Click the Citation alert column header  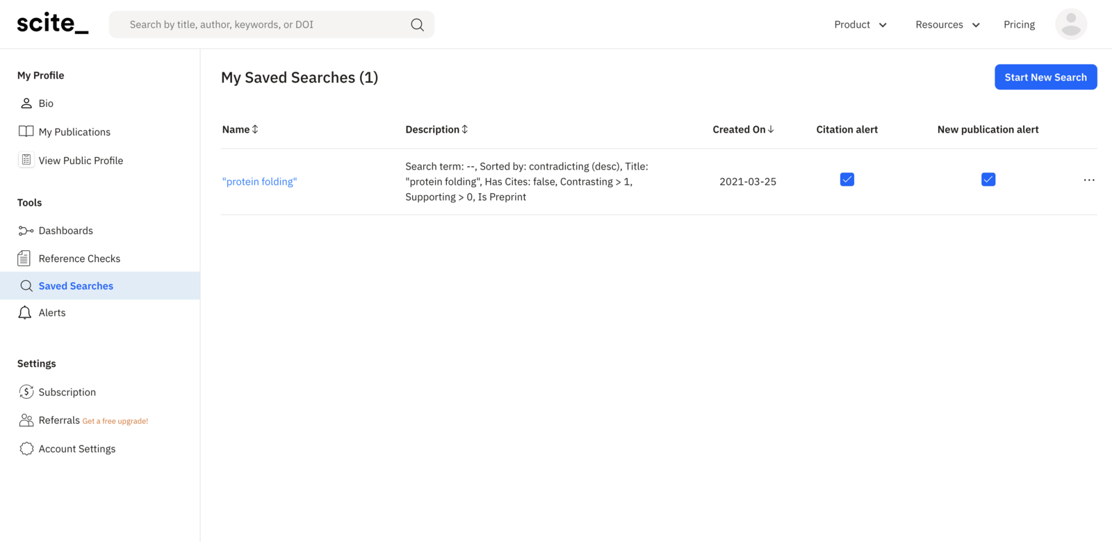847,129
